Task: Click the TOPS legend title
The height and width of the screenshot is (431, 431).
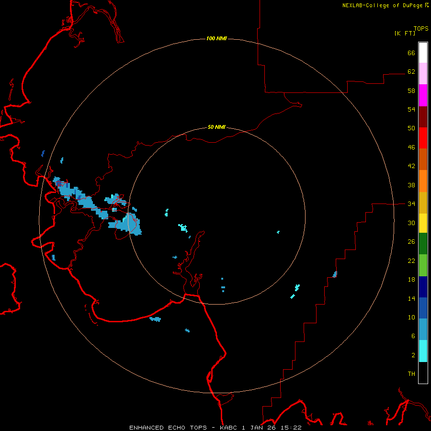Action: click(421, 28)
